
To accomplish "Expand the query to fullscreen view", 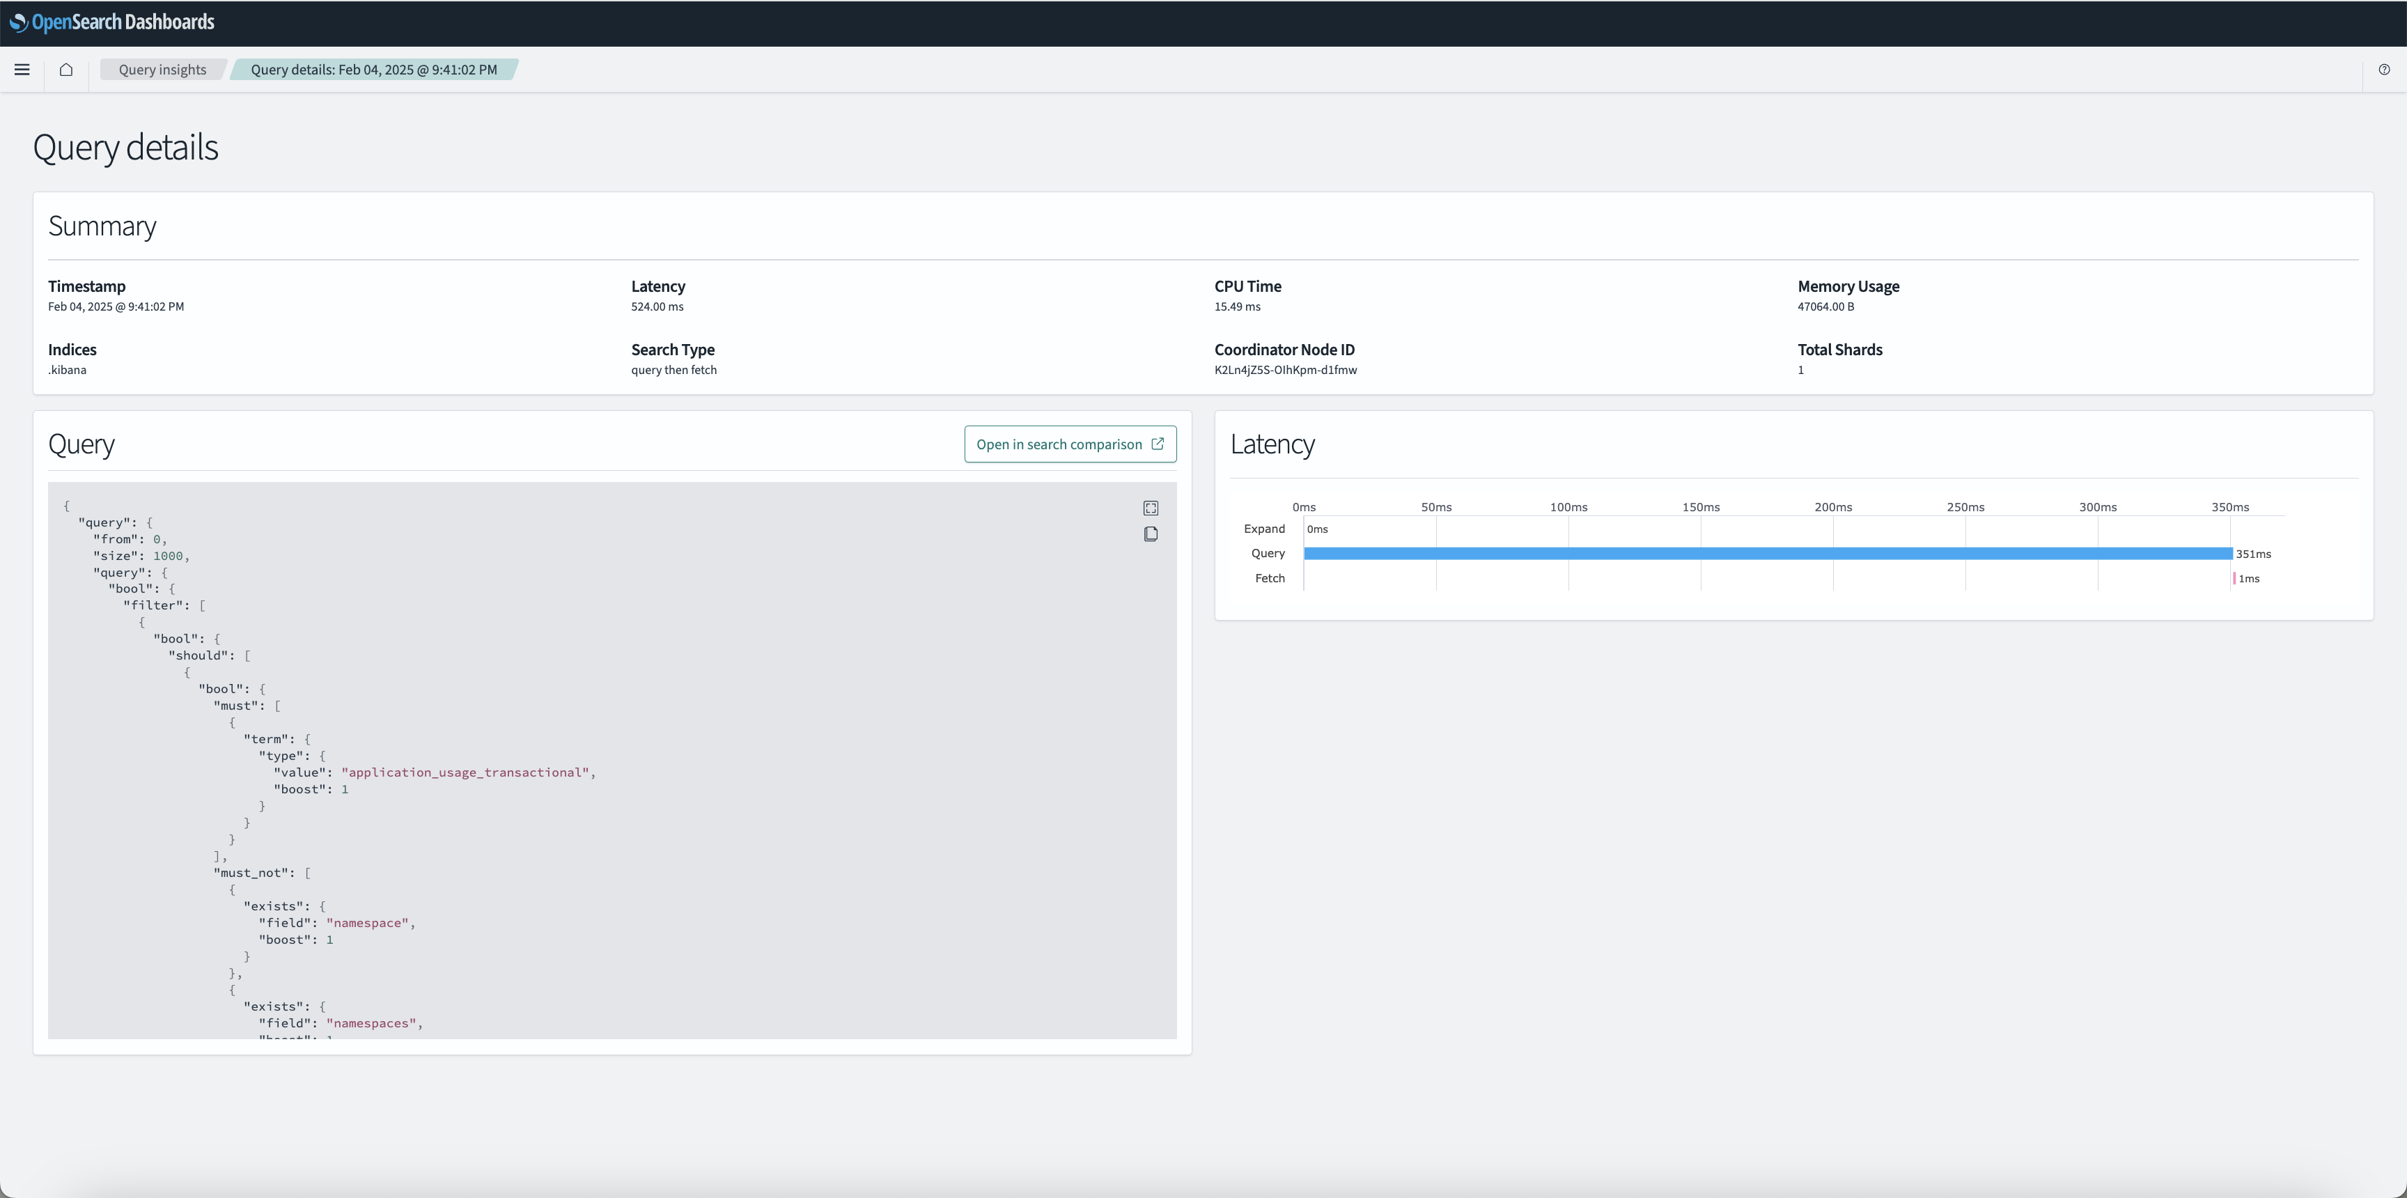I will click(x=1151, y=508).
